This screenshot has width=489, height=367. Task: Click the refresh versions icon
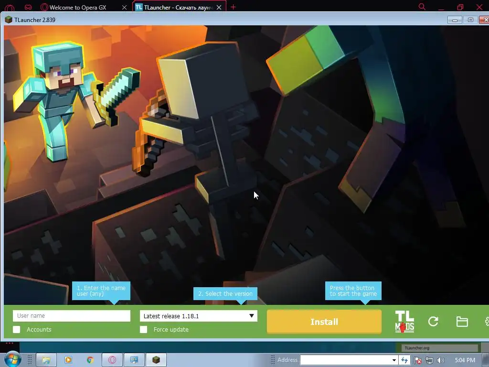pyautogui.click(x=433, y=322)
